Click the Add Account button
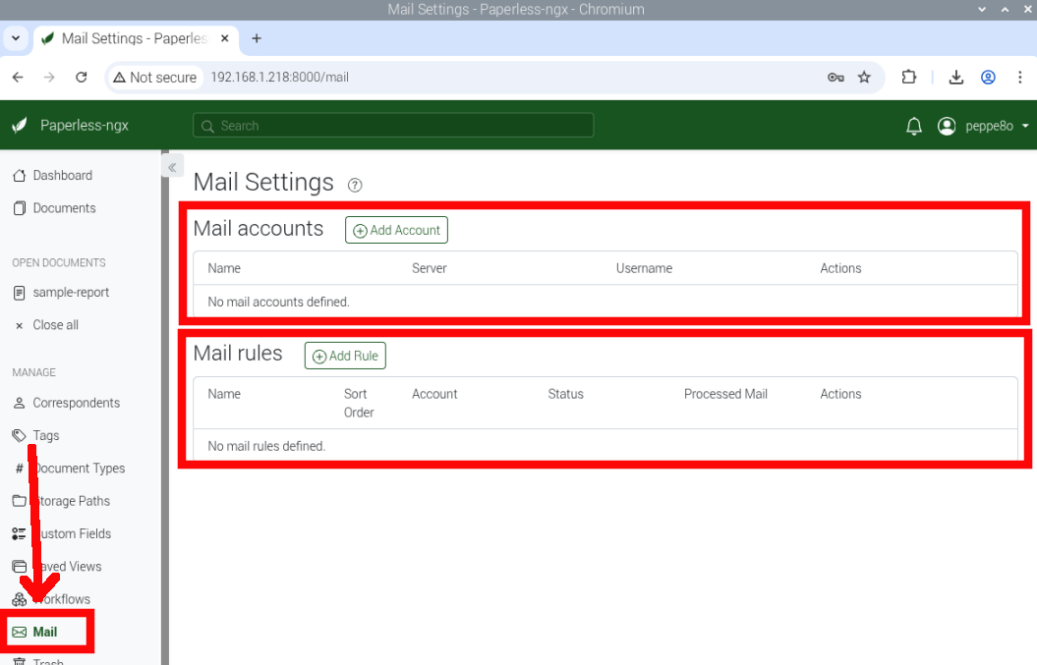1037x665 pixels. coord(396,230)
